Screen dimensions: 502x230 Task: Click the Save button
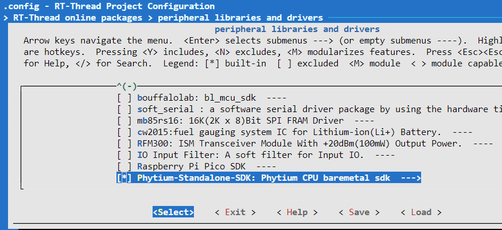[359, 212]
